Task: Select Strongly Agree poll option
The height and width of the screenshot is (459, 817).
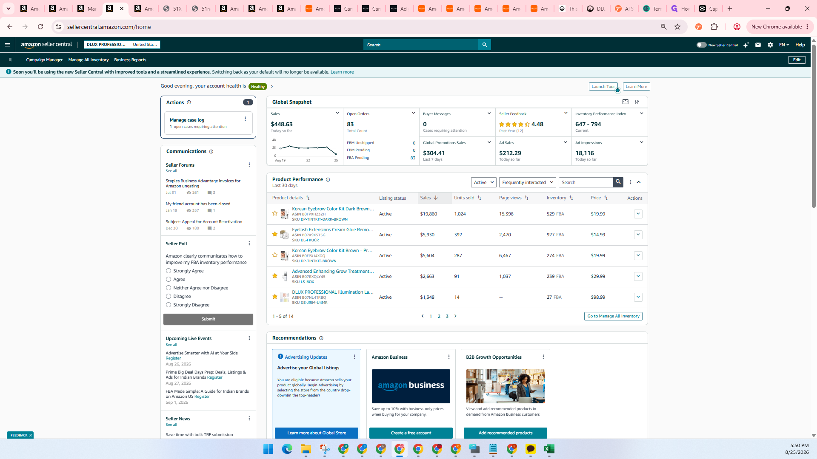Action: [169, 271]
